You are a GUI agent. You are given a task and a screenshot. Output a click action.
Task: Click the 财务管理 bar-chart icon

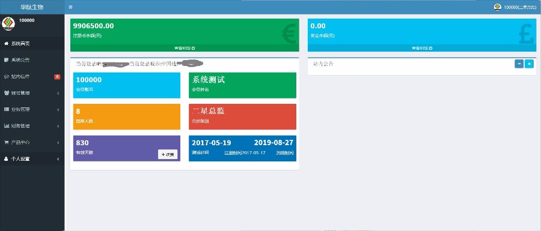click(x=6, y=126)
